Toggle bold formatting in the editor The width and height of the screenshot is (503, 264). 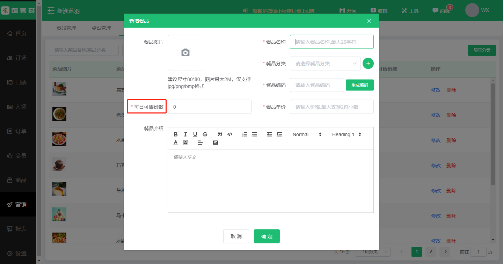(x=176, y=134)
